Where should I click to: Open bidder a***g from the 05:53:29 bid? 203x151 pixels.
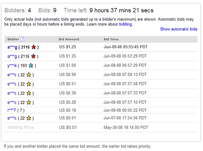click(x=12, y=56)
